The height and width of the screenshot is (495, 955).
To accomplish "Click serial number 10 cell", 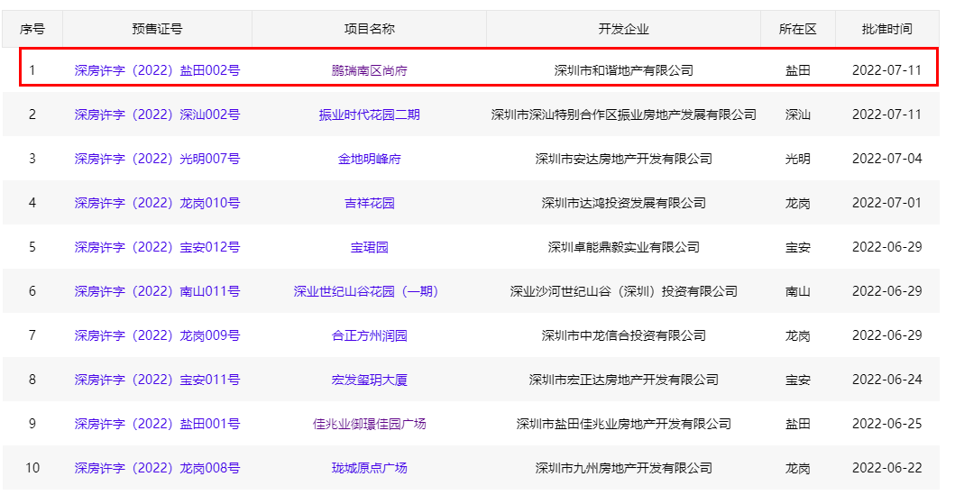I will [x=32, y=468].
